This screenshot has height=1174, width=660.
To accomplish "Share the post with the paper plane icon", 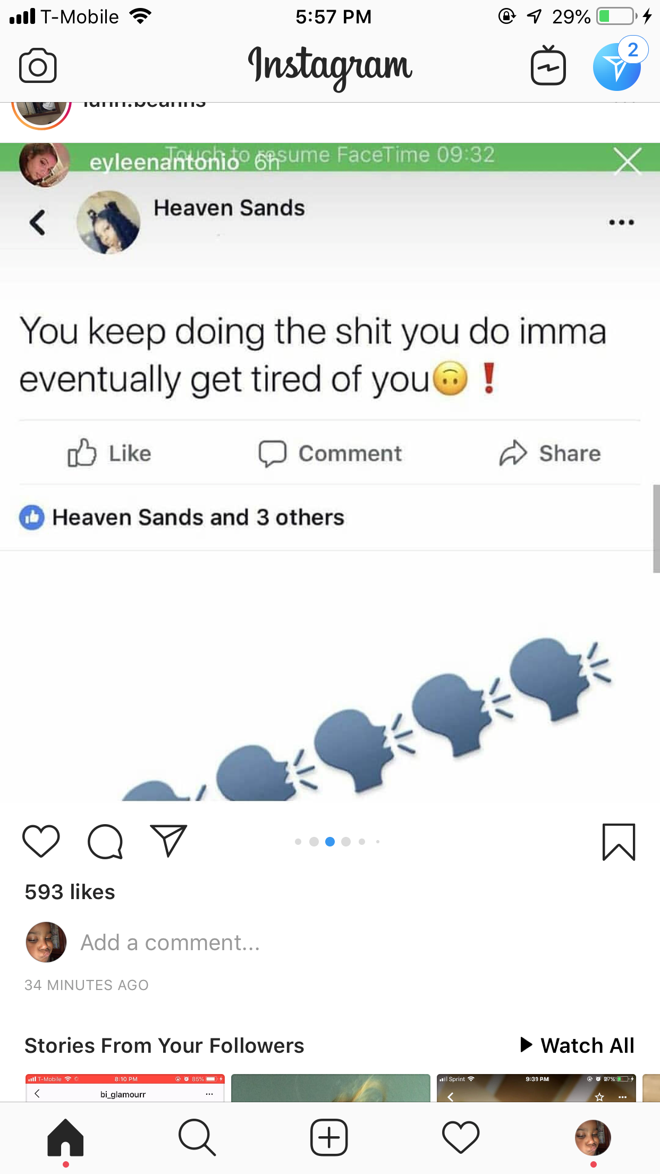I will tap(168, 841).
